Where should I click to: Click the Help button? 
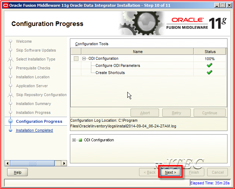point(17,172)
